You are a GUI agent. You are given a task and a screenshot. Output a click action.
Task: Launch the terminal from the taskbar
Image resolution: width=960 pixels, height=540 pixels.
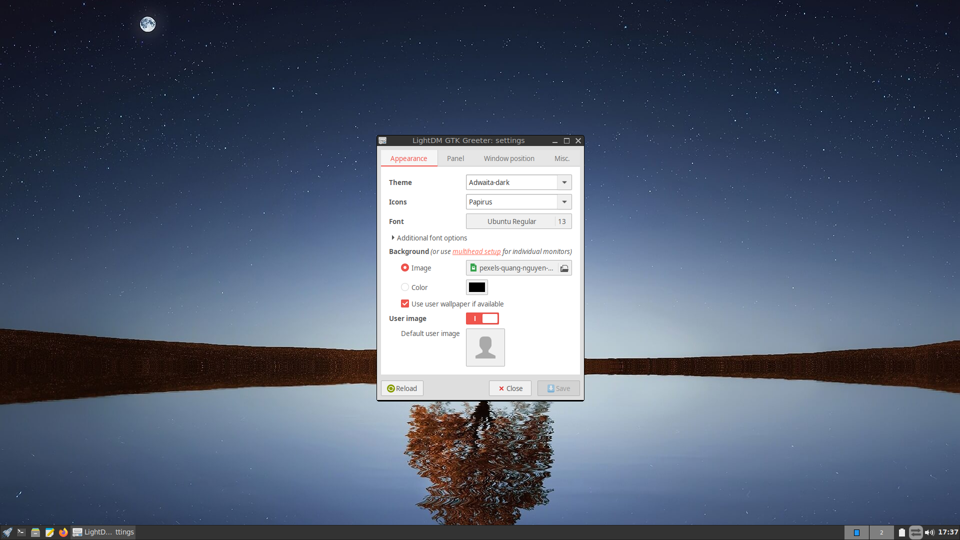[21, 532]
